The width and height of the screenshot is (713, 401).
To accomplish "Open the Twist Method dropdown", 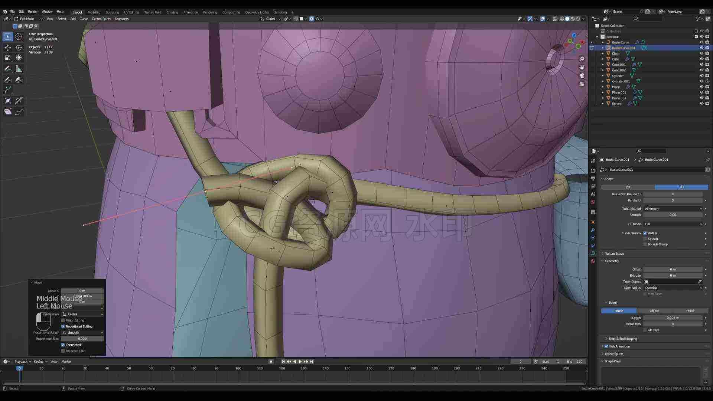I will tap(673, 209).
